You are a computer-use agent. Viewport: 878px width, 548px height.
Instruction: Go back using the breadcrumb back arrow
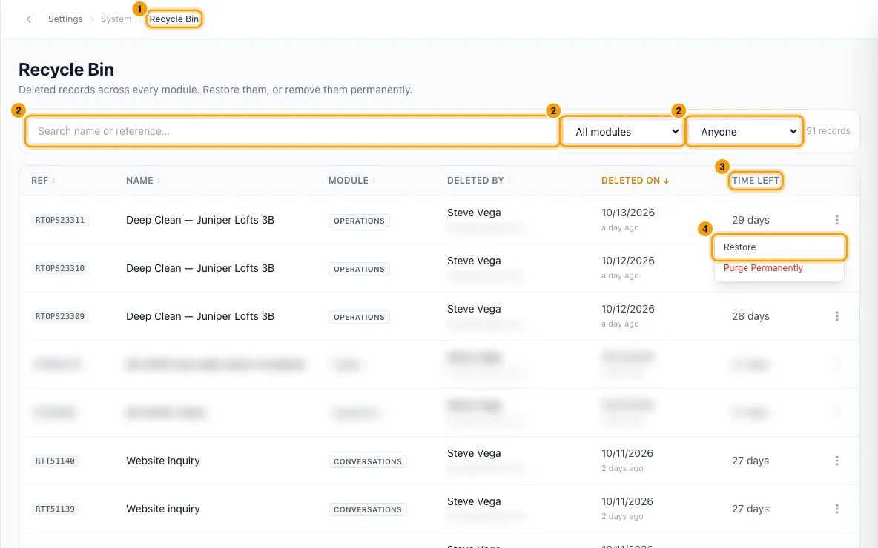(29, 19)
